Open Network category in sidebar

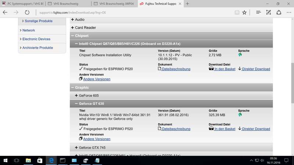point(29,30)
